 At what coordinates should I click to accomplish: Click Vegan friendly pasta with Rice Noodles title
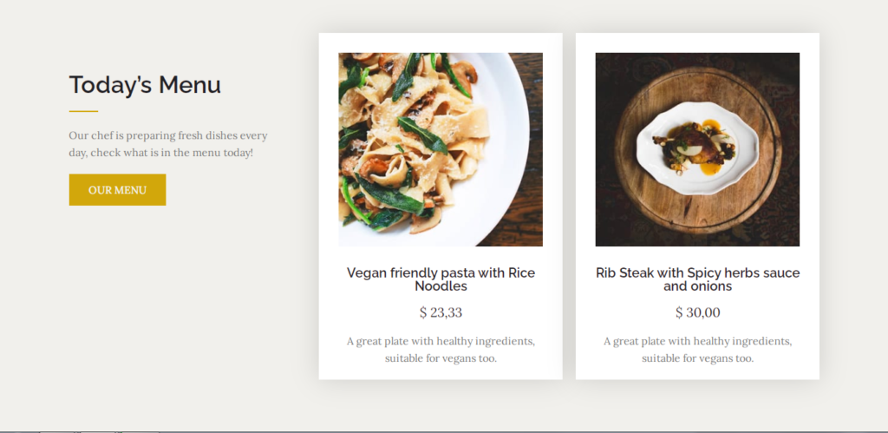(x=441, y=279)
